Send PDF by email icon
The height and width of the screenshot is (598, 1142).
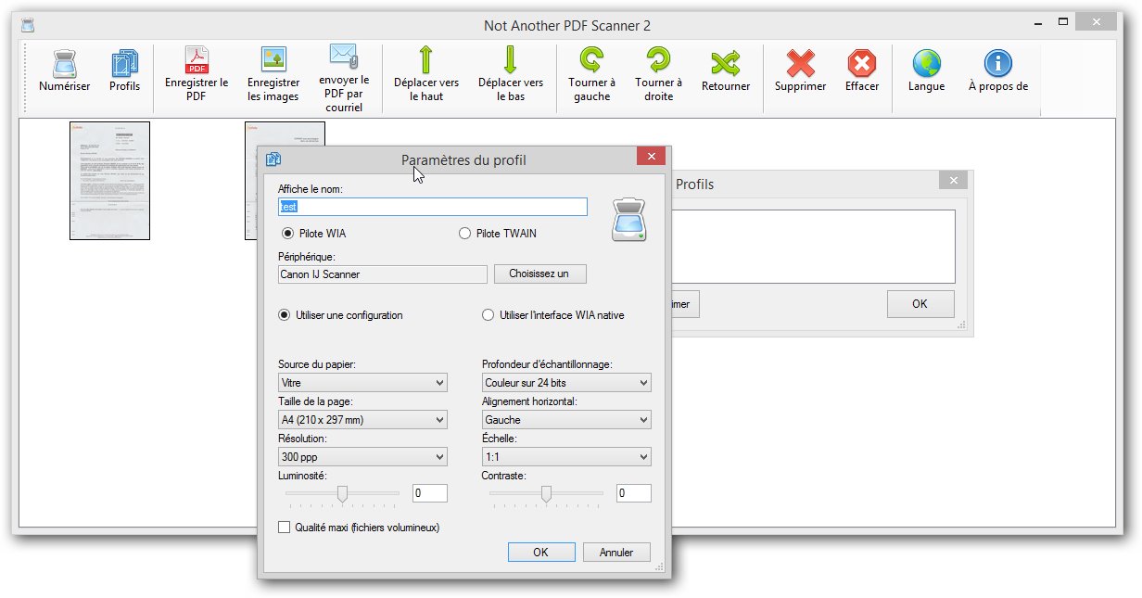tap(344, 57)
